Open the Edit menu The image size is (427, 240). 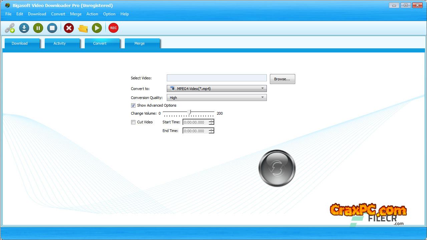click(20, 14)
